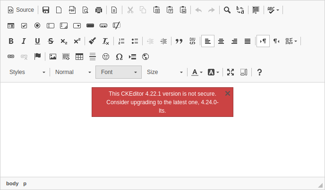325x190 pixels.
Task: Insert a Smiley
Action: (106, 57)
